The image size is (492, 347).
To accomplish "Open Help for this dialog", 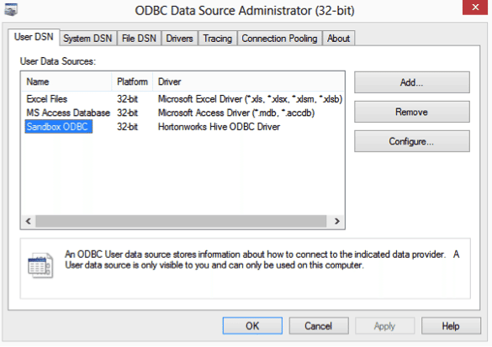I will click(x=451, y=326).
